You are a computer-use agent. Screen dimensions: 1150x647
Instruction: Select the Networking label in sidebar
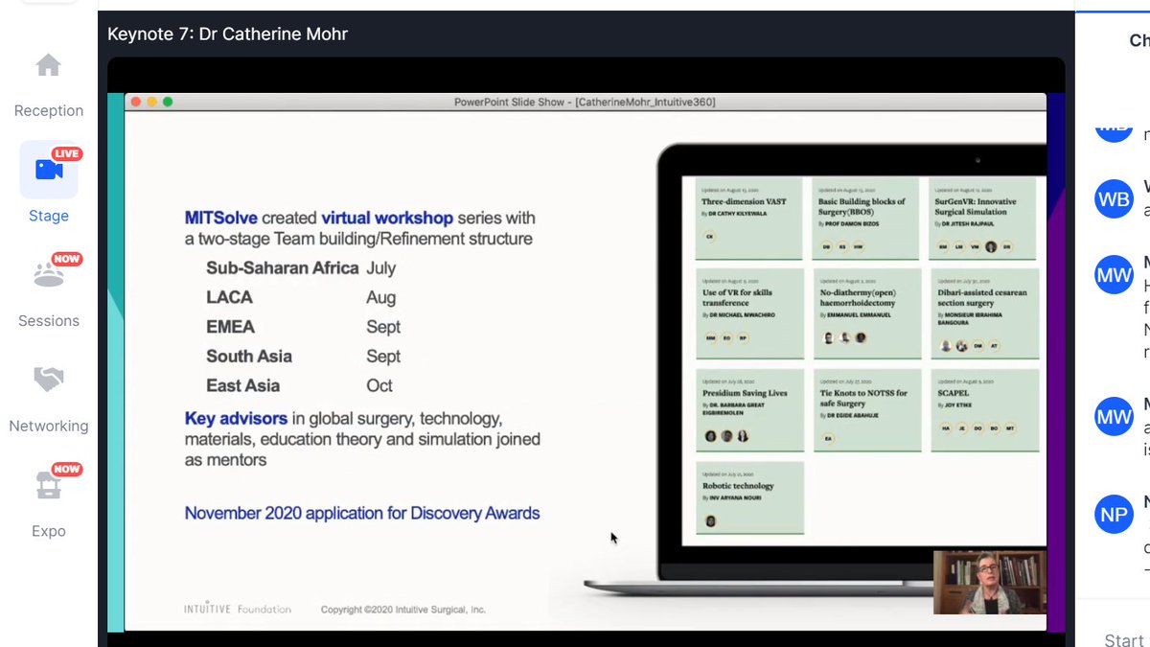point(49,426)
